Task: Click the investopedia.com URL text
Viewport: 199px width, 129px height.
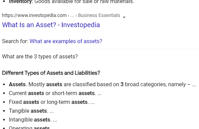Action: tap(34, 15)
